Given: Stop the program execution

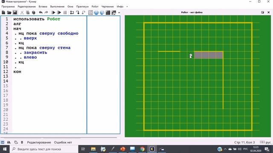Looking at the screenshot, I should [65, 12].
